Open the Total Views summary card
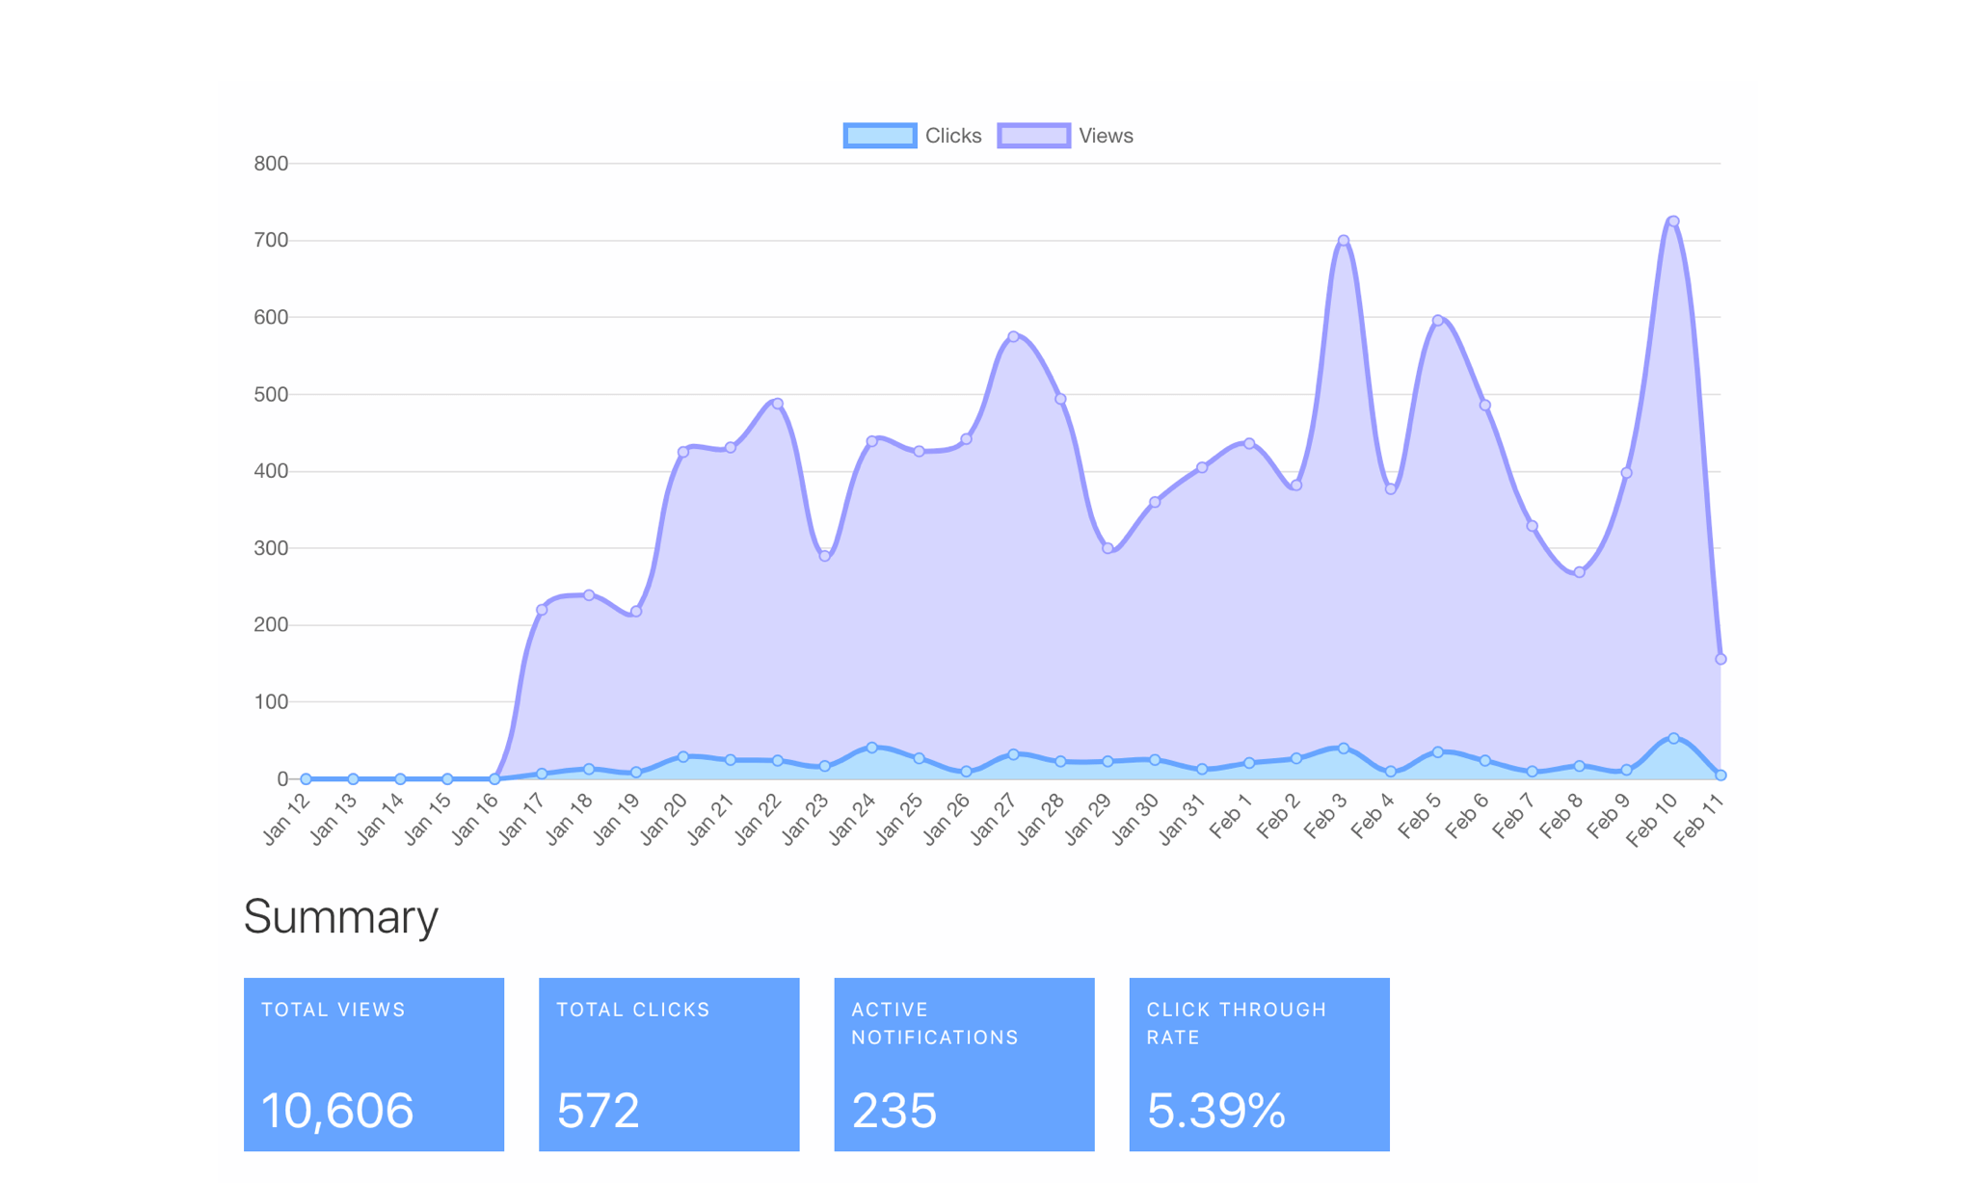The height and width of the screenshot is (1183, 1974). (374, 1064)
